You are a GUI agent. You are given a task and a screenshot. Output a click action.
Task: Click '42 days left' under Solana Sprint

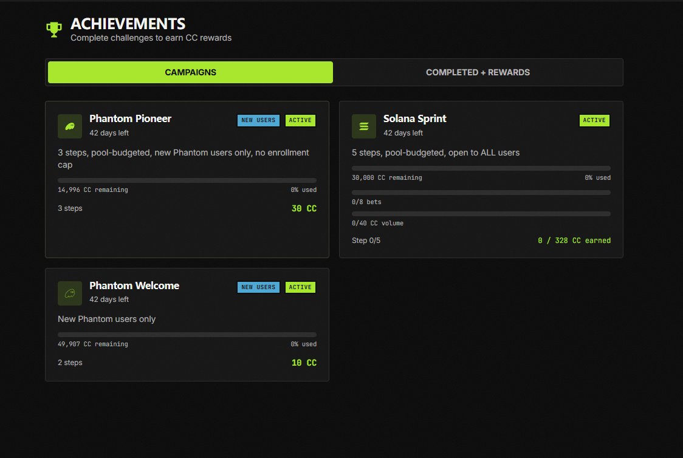pyautogui.click(x=403, y=133)
